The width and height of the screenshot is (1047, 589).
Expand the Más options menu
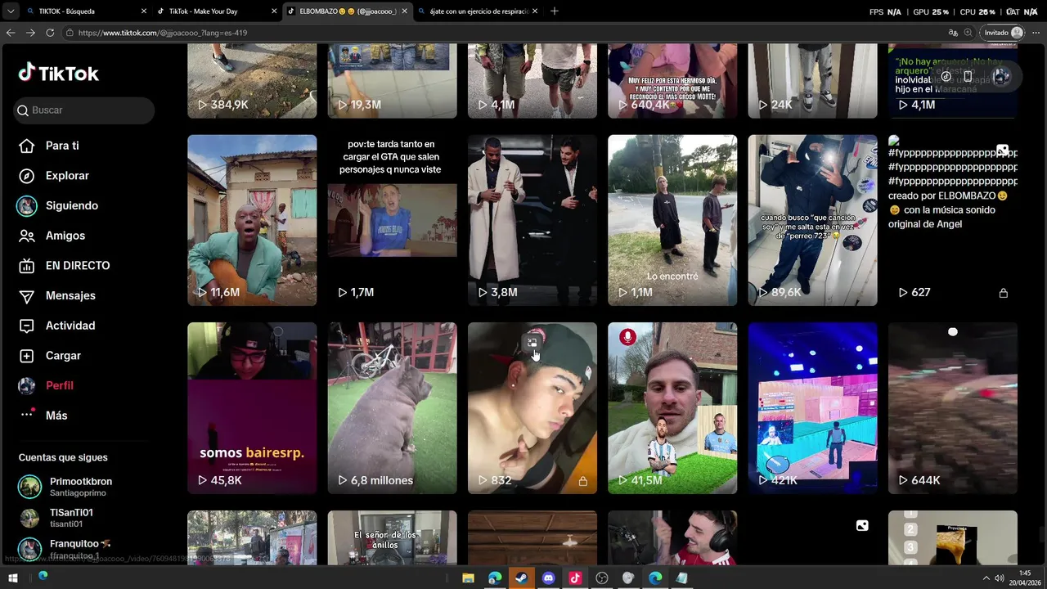[x=56, y=416]
